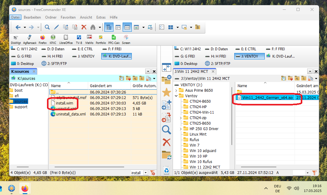The width and height of the screenshot is (327, 195).
Task: Expand the CTN24-zip folder
Action: tap(181, 118)
